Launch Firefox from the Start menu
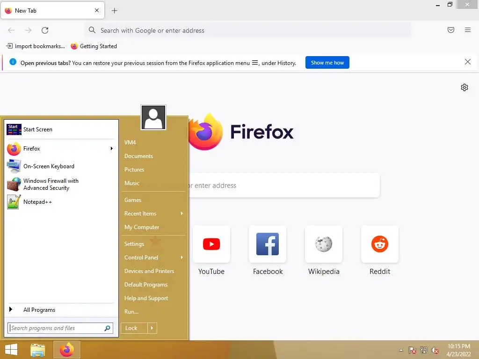The image size is (479, 359). pos(60,149)
